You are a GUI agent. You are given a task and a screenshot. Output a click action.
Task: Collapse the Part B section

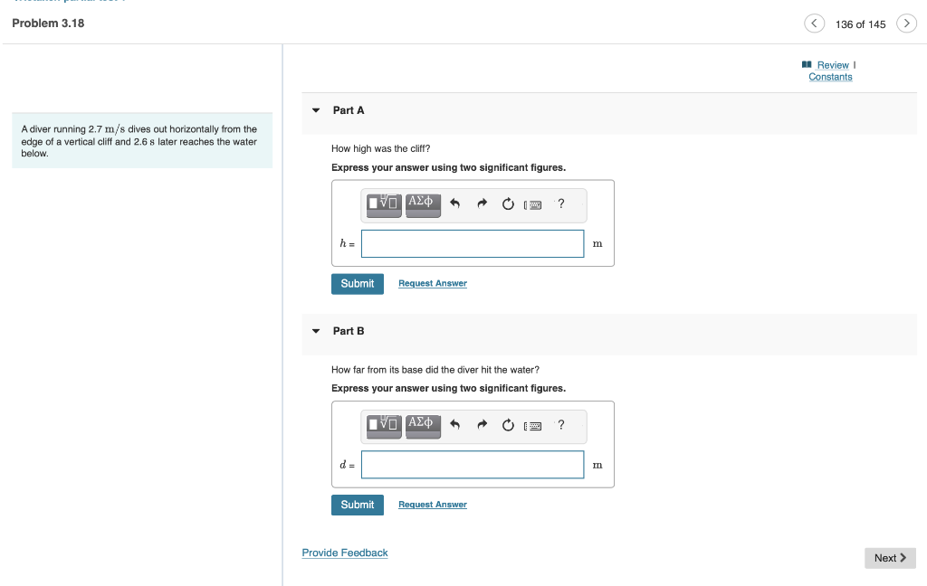point(316,331)
